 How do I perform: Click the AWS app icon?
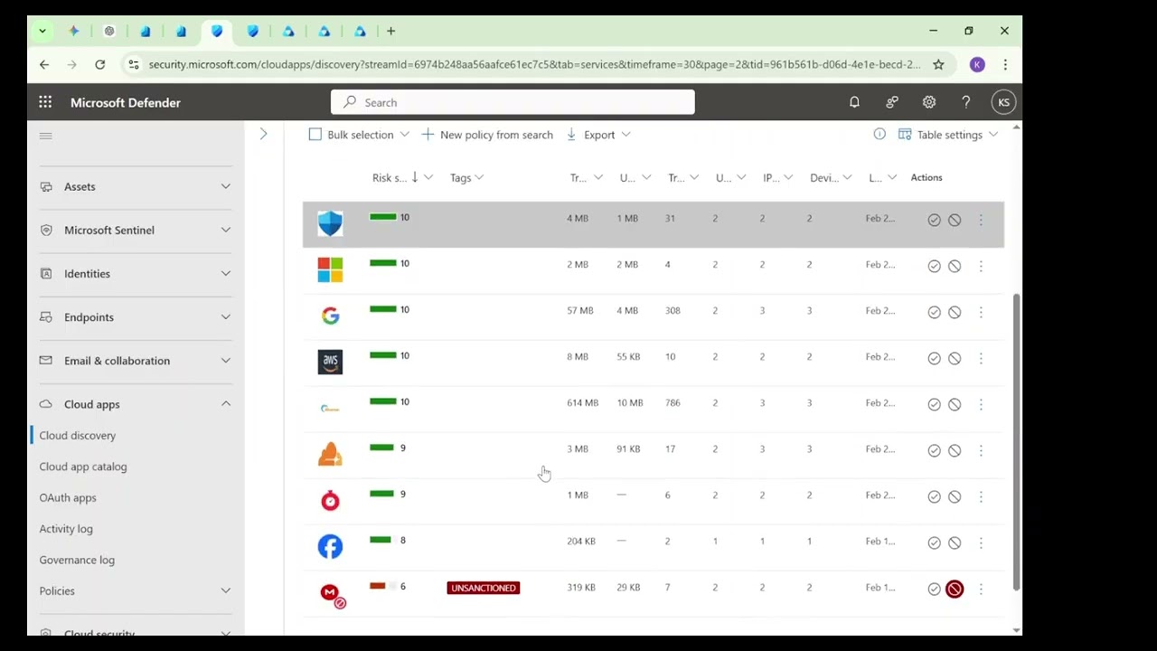click(x=330, y=362)
